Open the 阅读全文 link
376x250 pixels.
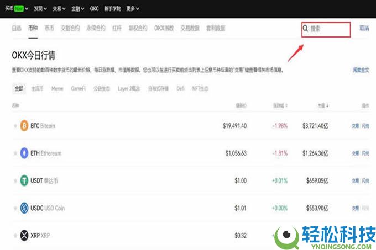(x=361, y=70)
